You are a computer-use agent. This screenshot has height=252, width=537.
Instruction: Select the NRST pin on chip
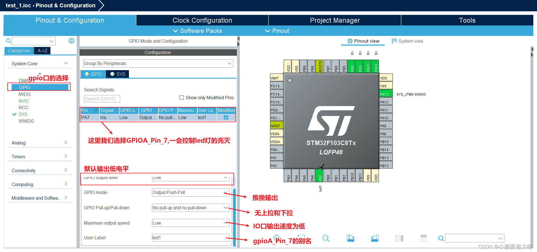[277, 125]
